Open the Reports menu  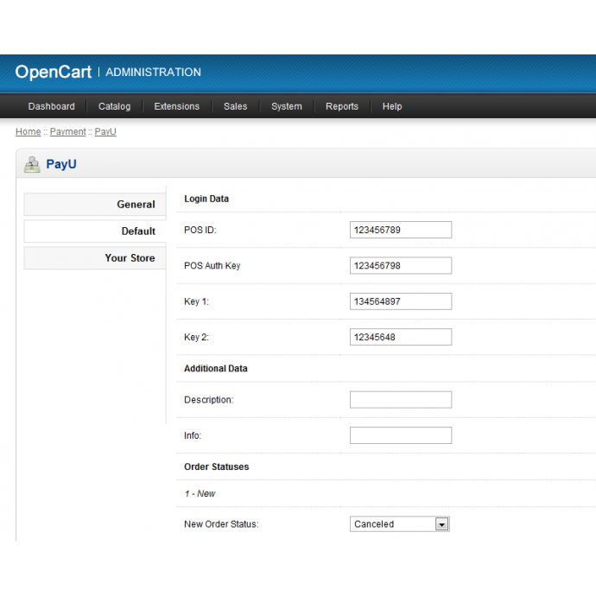point(342,106)
